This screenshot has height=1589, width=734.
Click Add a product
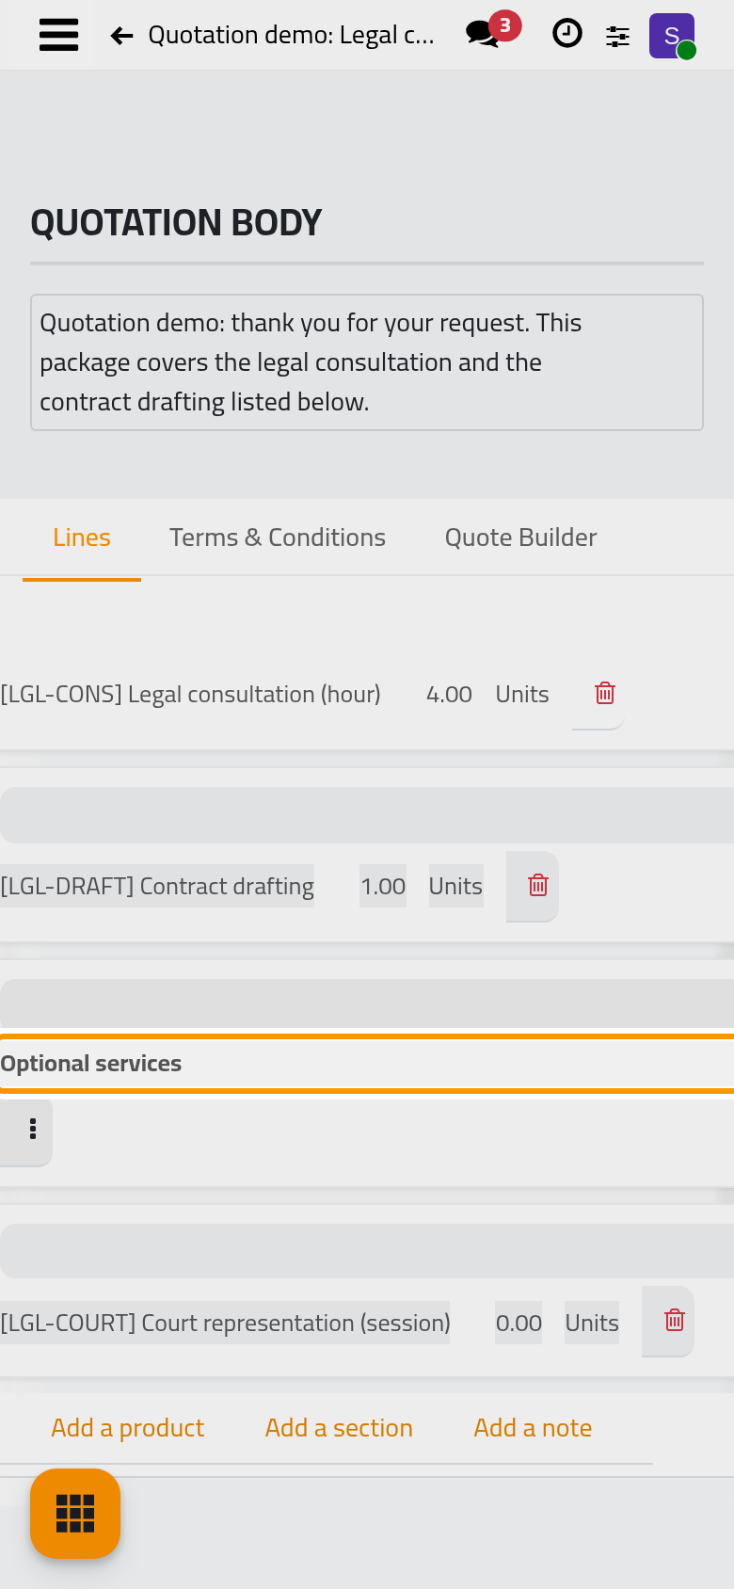coord(128,1428)
